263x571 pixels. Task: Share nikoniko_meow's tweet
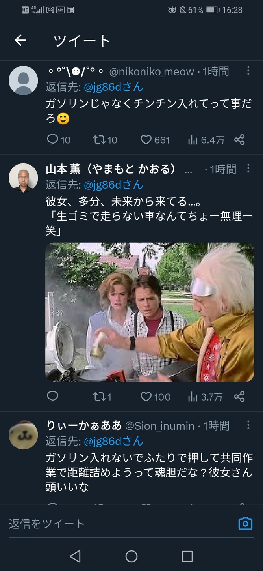click(x=239, y=140)
